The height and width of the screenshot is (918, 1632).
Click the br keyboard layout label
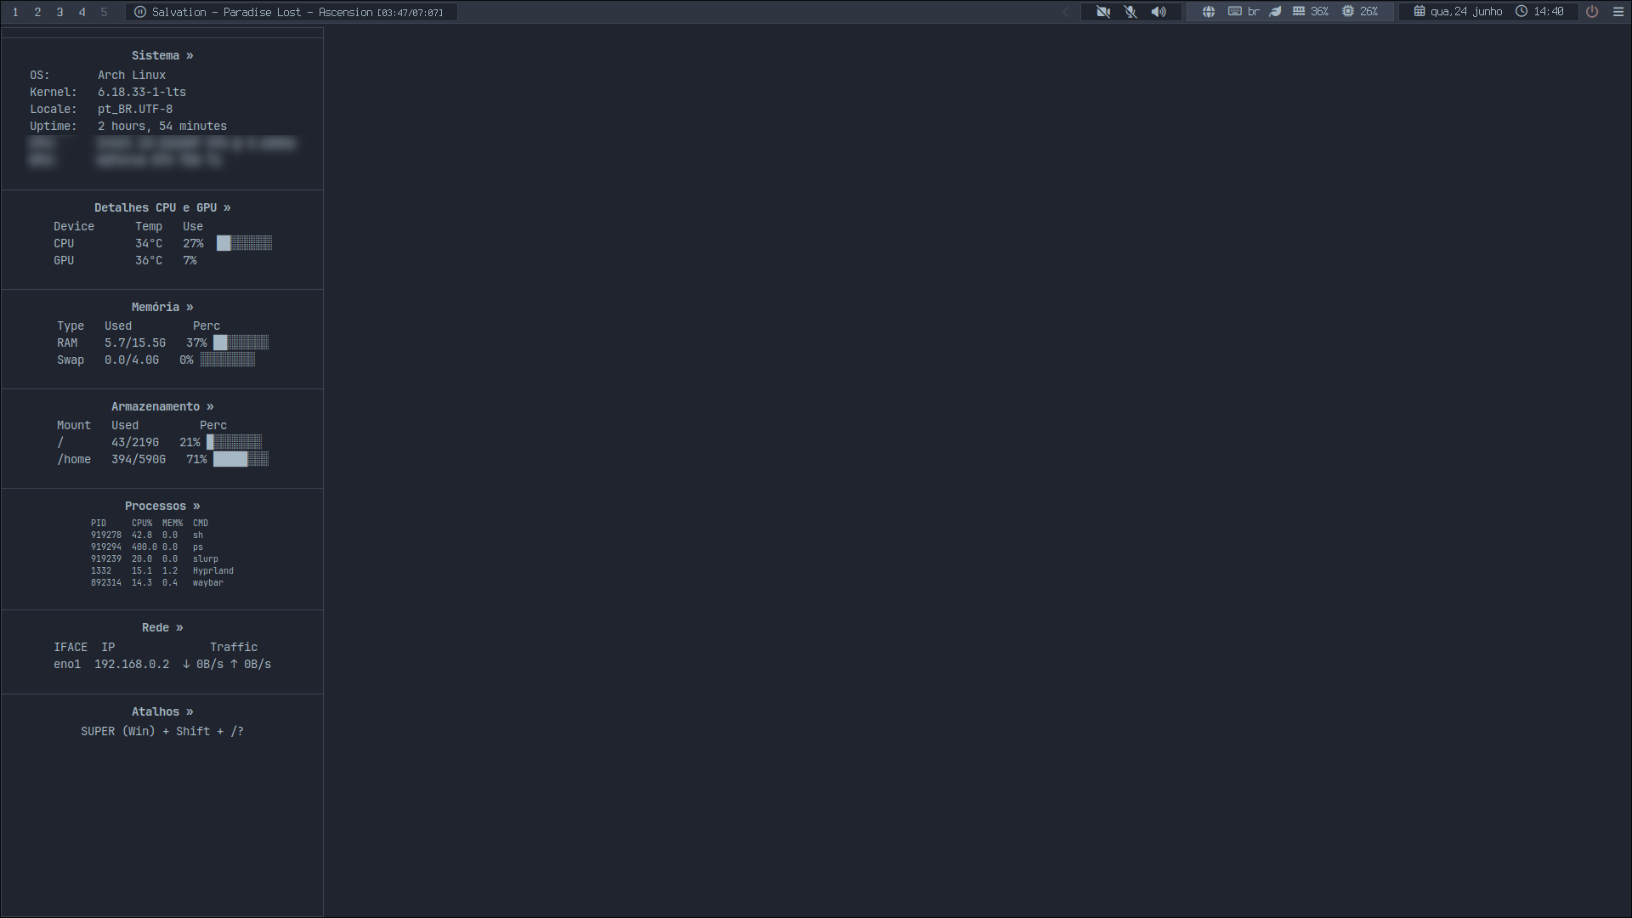(1254, 12)
